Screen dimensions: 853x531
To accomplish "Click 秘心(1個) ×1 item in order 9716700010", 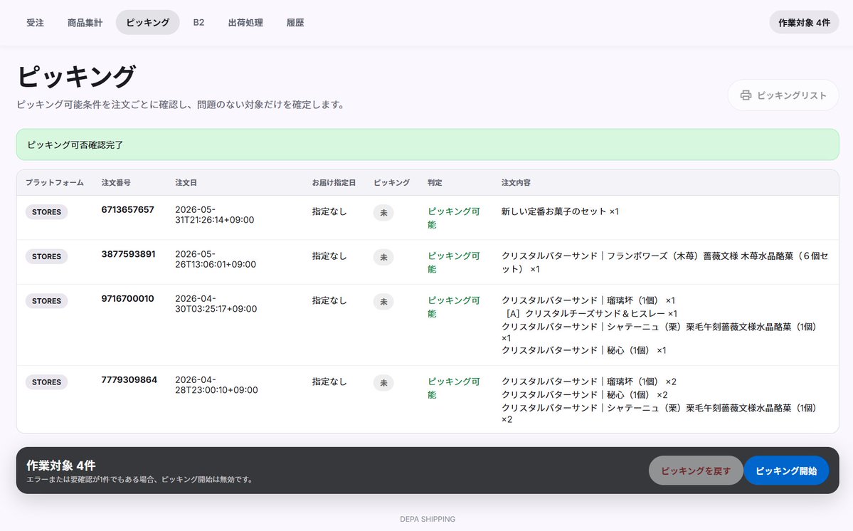I will 583,350.
